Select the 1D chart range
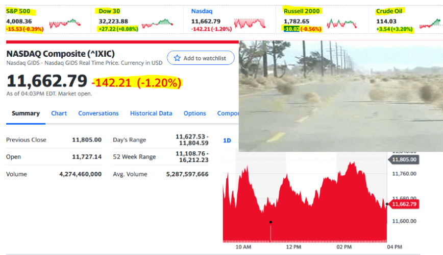 [x=227, y=141]
